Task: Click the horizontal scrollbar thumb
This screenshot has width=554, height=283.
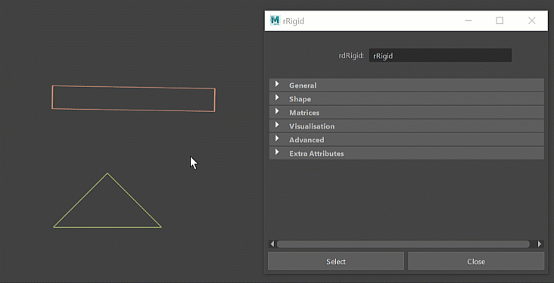Action: [403, 244]
